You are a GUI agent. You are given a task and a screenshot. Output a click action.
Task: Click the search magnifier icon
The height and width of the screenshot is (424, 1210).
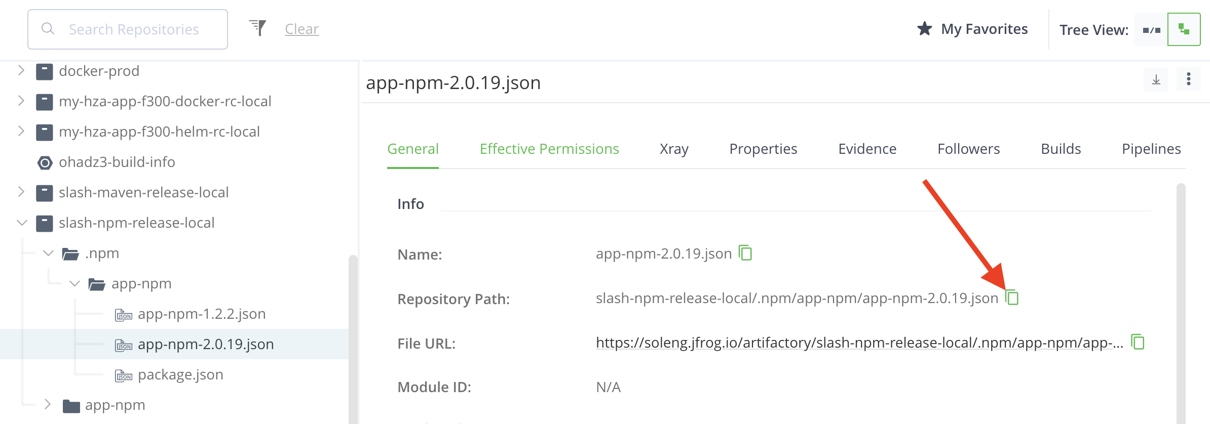click(x=48, y=29)
